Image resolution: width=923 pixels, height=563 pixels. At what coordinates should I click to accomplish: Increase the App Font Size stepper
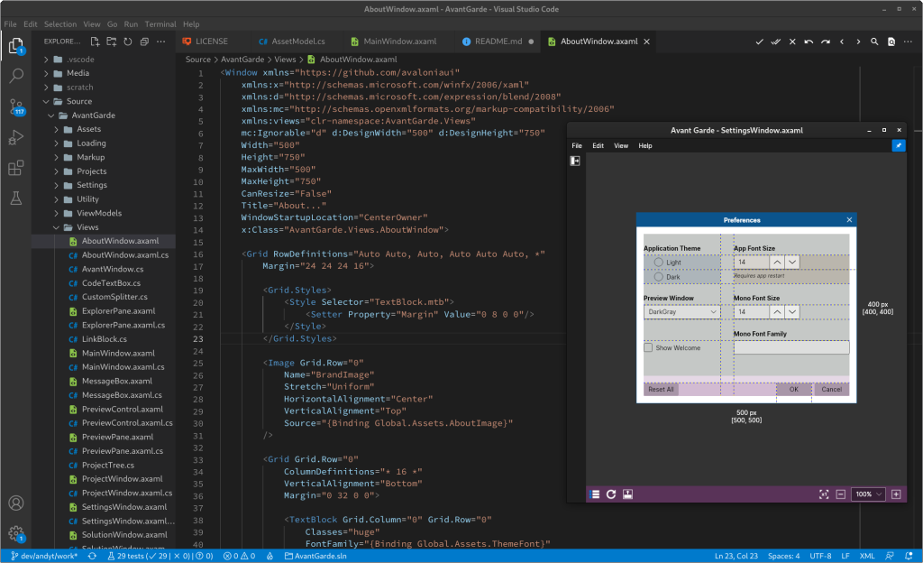(x=777, y=262)
